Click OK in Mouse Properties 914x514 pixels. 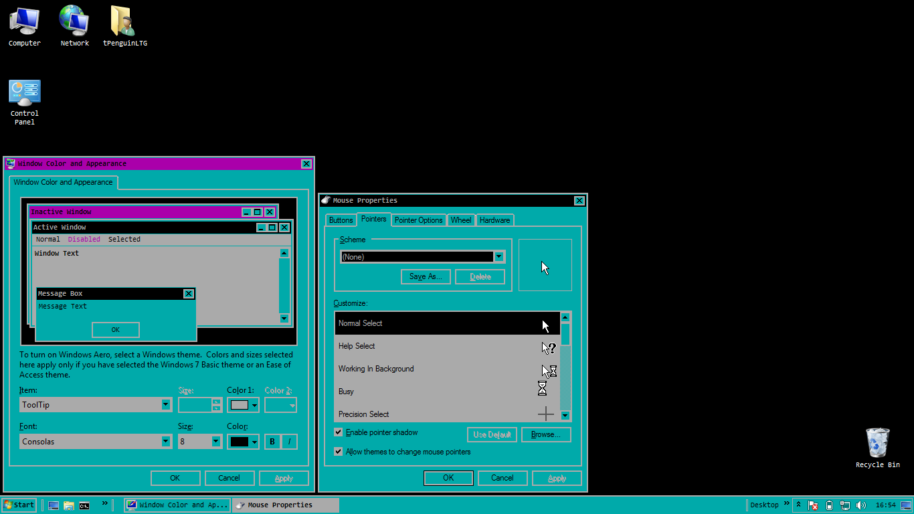pos(448,478)
